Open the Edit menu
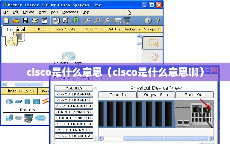The image size is (230, 144). click(x=16, y=12)
